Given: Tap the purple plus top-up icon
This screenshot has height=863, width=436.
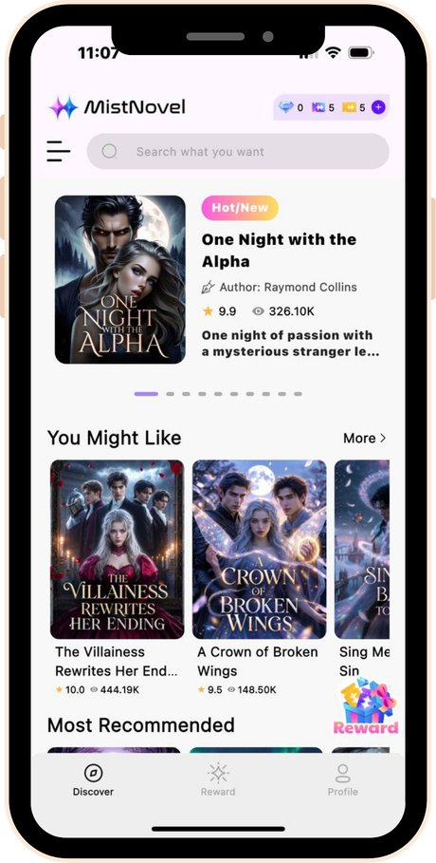Looking at the screenshot, I should (378, 107).
